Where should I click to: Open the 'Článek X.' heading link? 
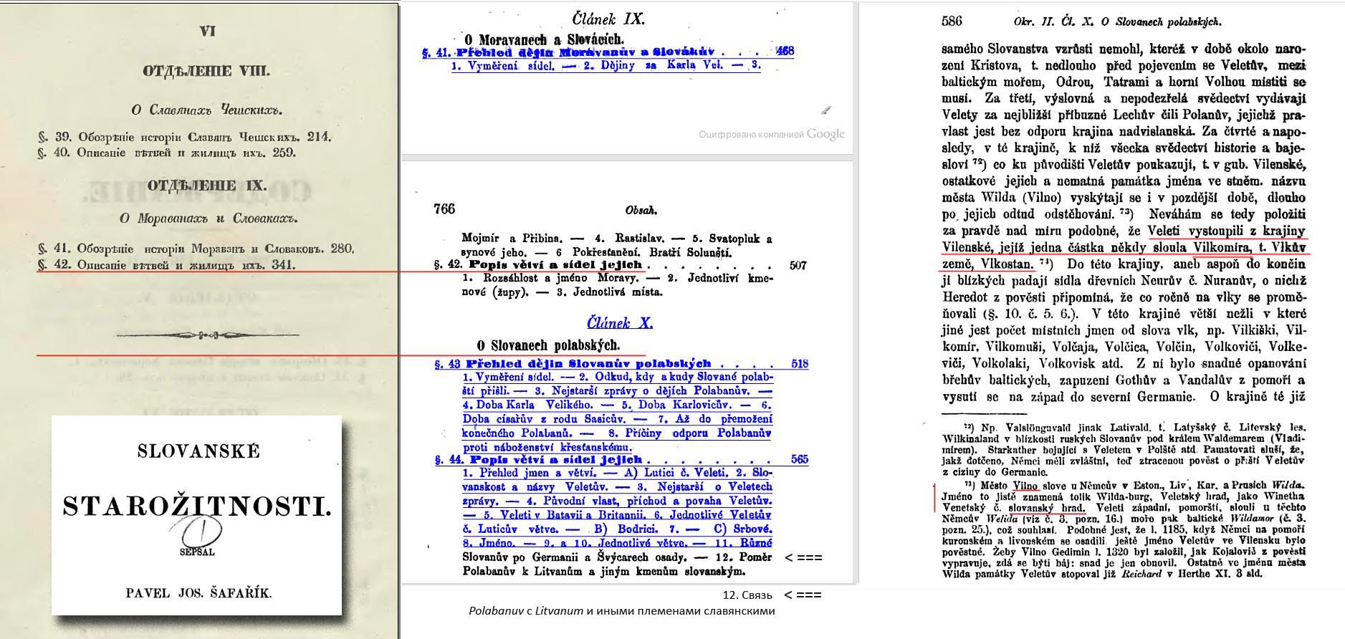tap(620, 322)
